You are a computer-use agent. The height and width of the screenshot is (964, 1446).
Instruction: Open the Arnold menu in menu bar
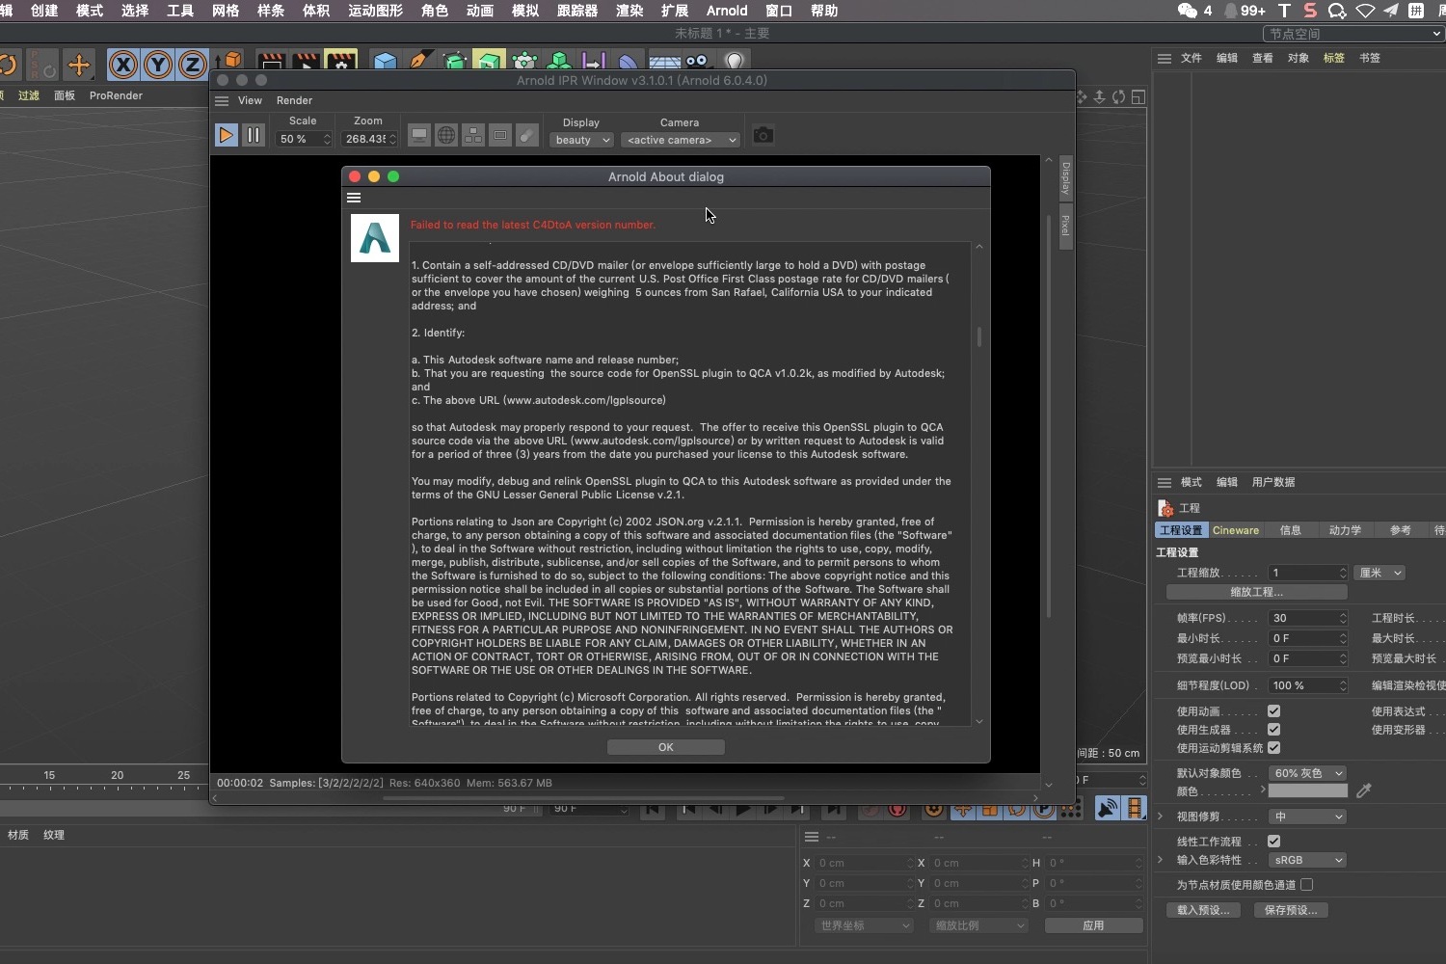click(x=727, y=11)
